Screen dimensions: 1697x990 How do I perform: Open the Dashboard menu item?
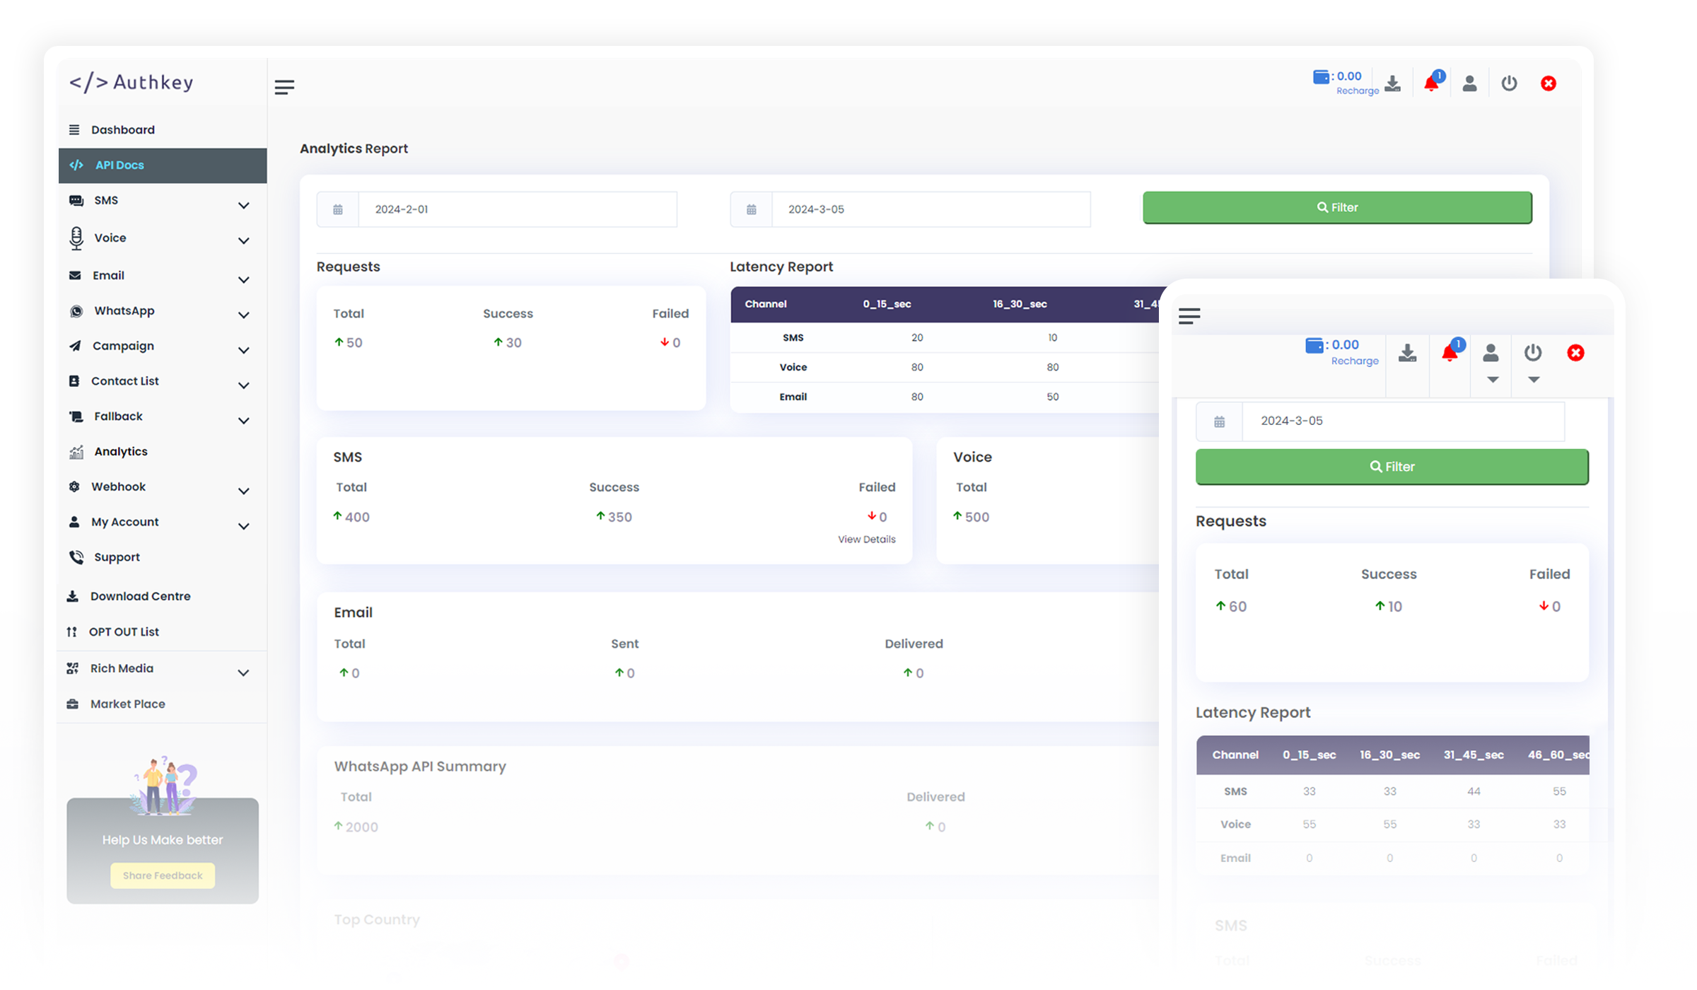click(163, 129)
